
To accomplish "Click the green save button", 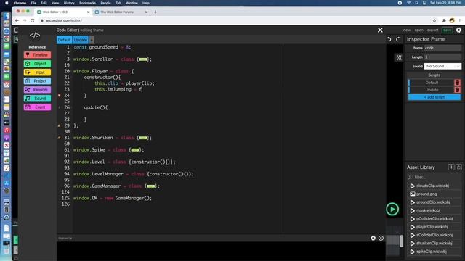I will [447, 30].
